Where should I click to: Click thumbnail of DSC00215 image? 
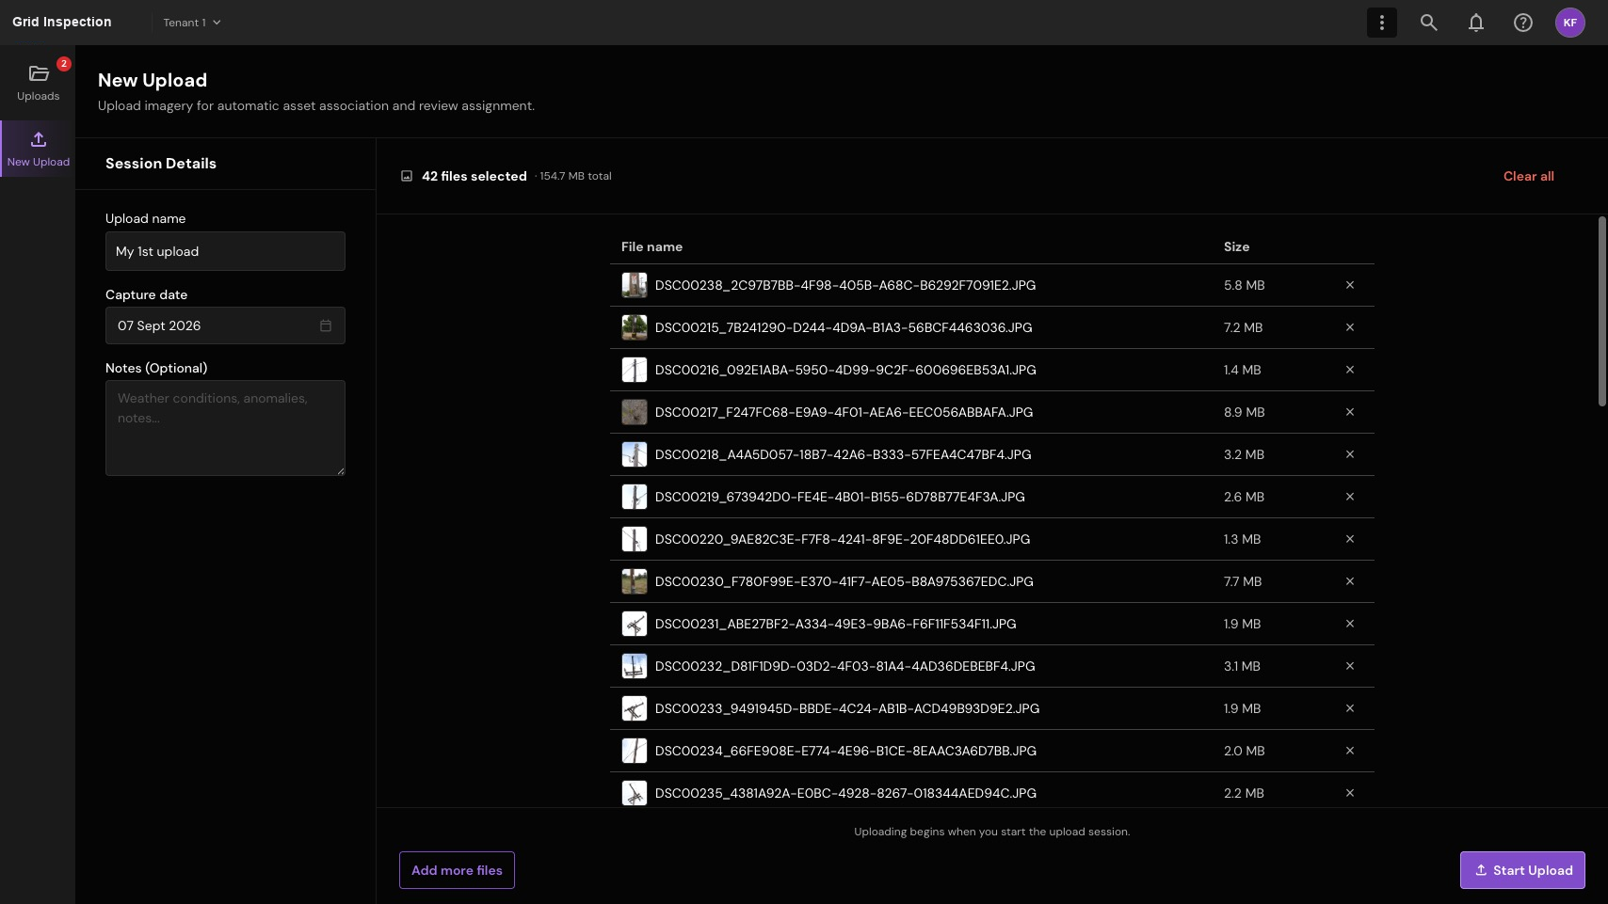pos(635,327)
